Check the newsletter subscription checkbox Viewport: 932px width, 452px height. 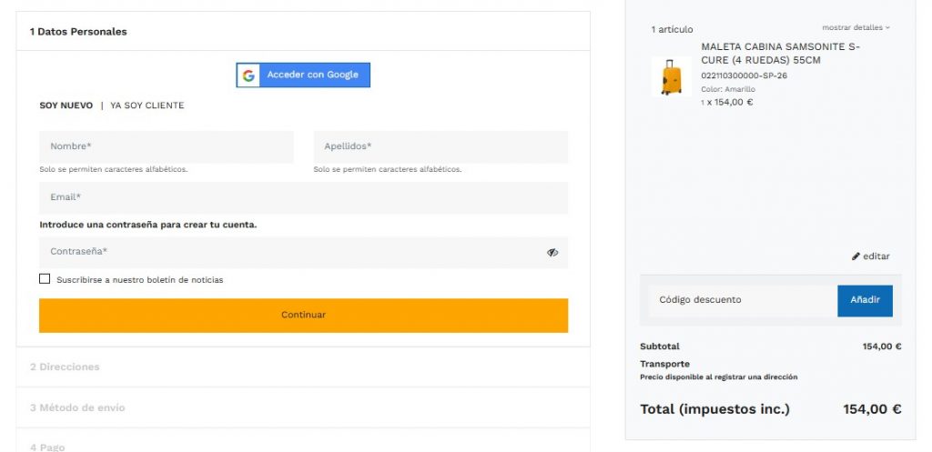45,279
